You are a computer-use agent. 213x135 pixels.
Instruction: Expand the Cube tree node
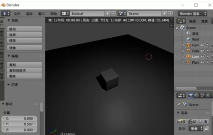click(183, 51)
